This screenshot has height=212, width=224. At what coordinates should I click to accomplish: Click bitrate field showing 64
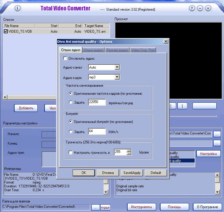pyautogui.click(x=97, y=131)
